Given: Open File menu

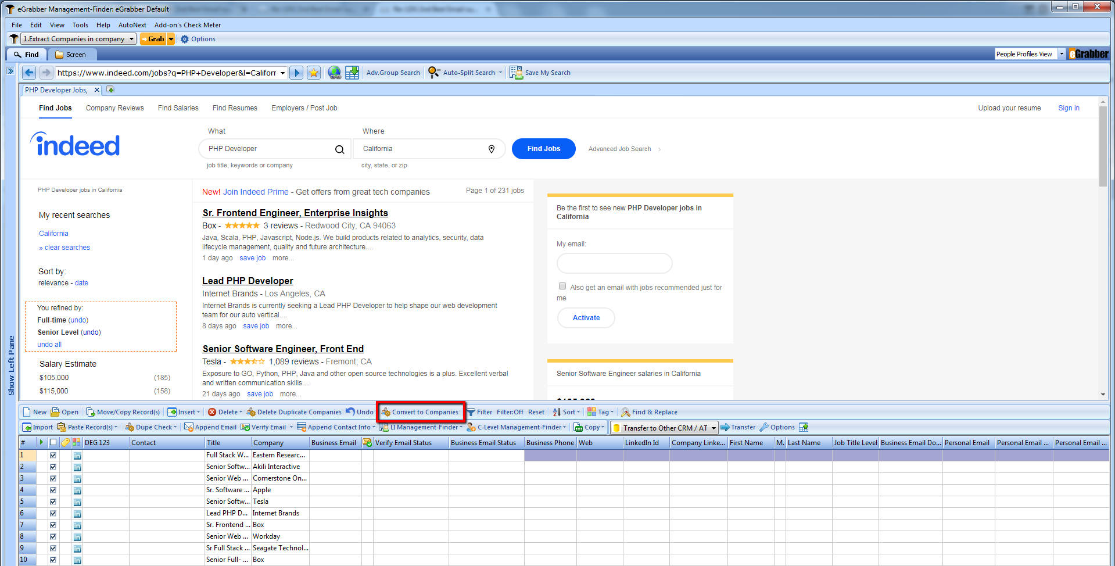Looking at the screenshot, I should (17, 25).
